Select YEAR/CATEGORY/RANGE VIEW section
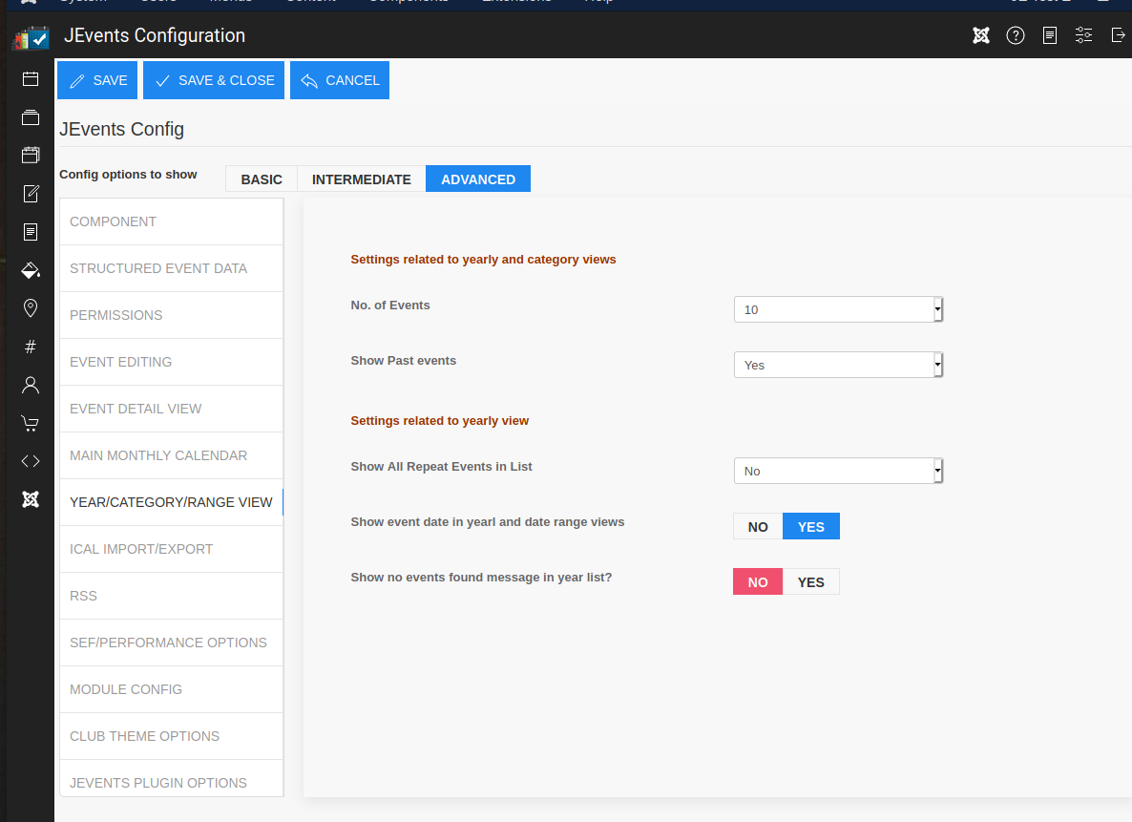 (171, 503)
